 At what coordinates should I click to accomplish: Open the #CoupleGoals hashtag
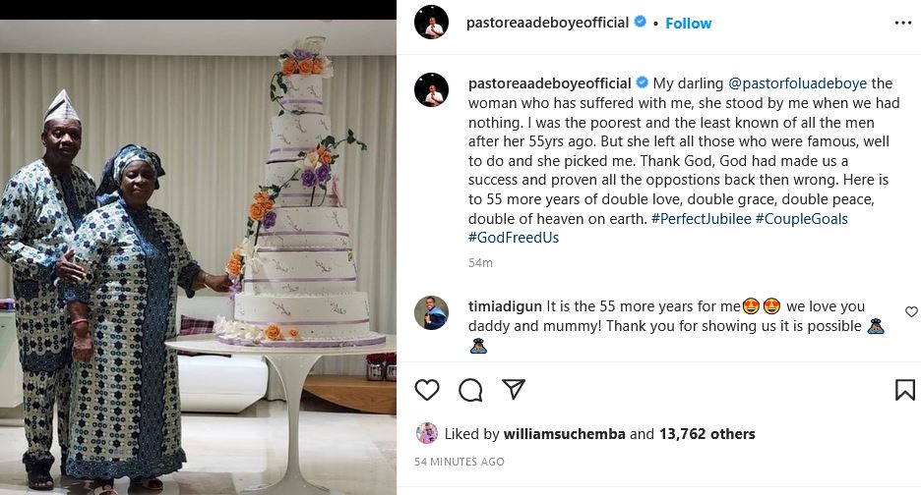pyautogui.click(x=801, y=219)
